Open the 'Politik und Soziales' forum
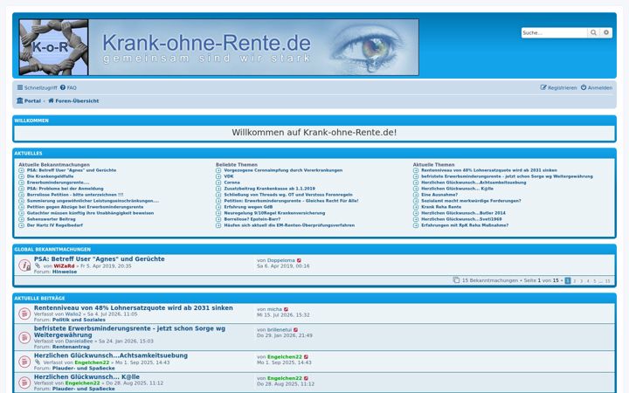This screenshot has width=629, height=393. pos(79,320)
